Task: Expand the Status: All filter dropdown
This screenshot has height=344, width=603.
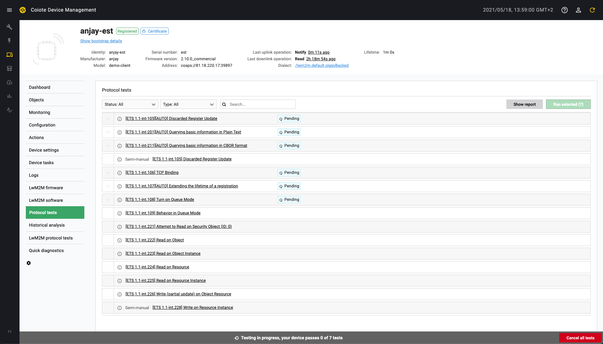Action: [x=130, y=104]
